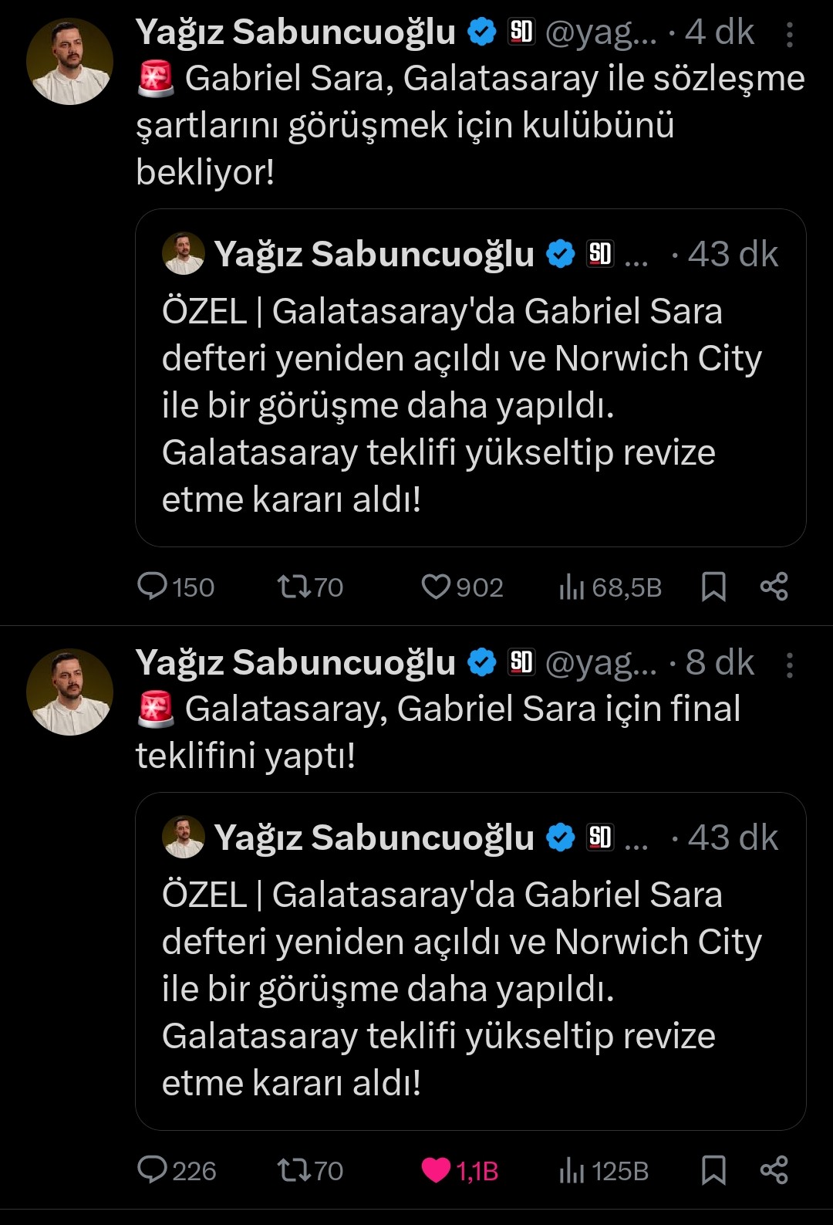
Task: Open author name link in second tweet header
Action: pos(295,662)
